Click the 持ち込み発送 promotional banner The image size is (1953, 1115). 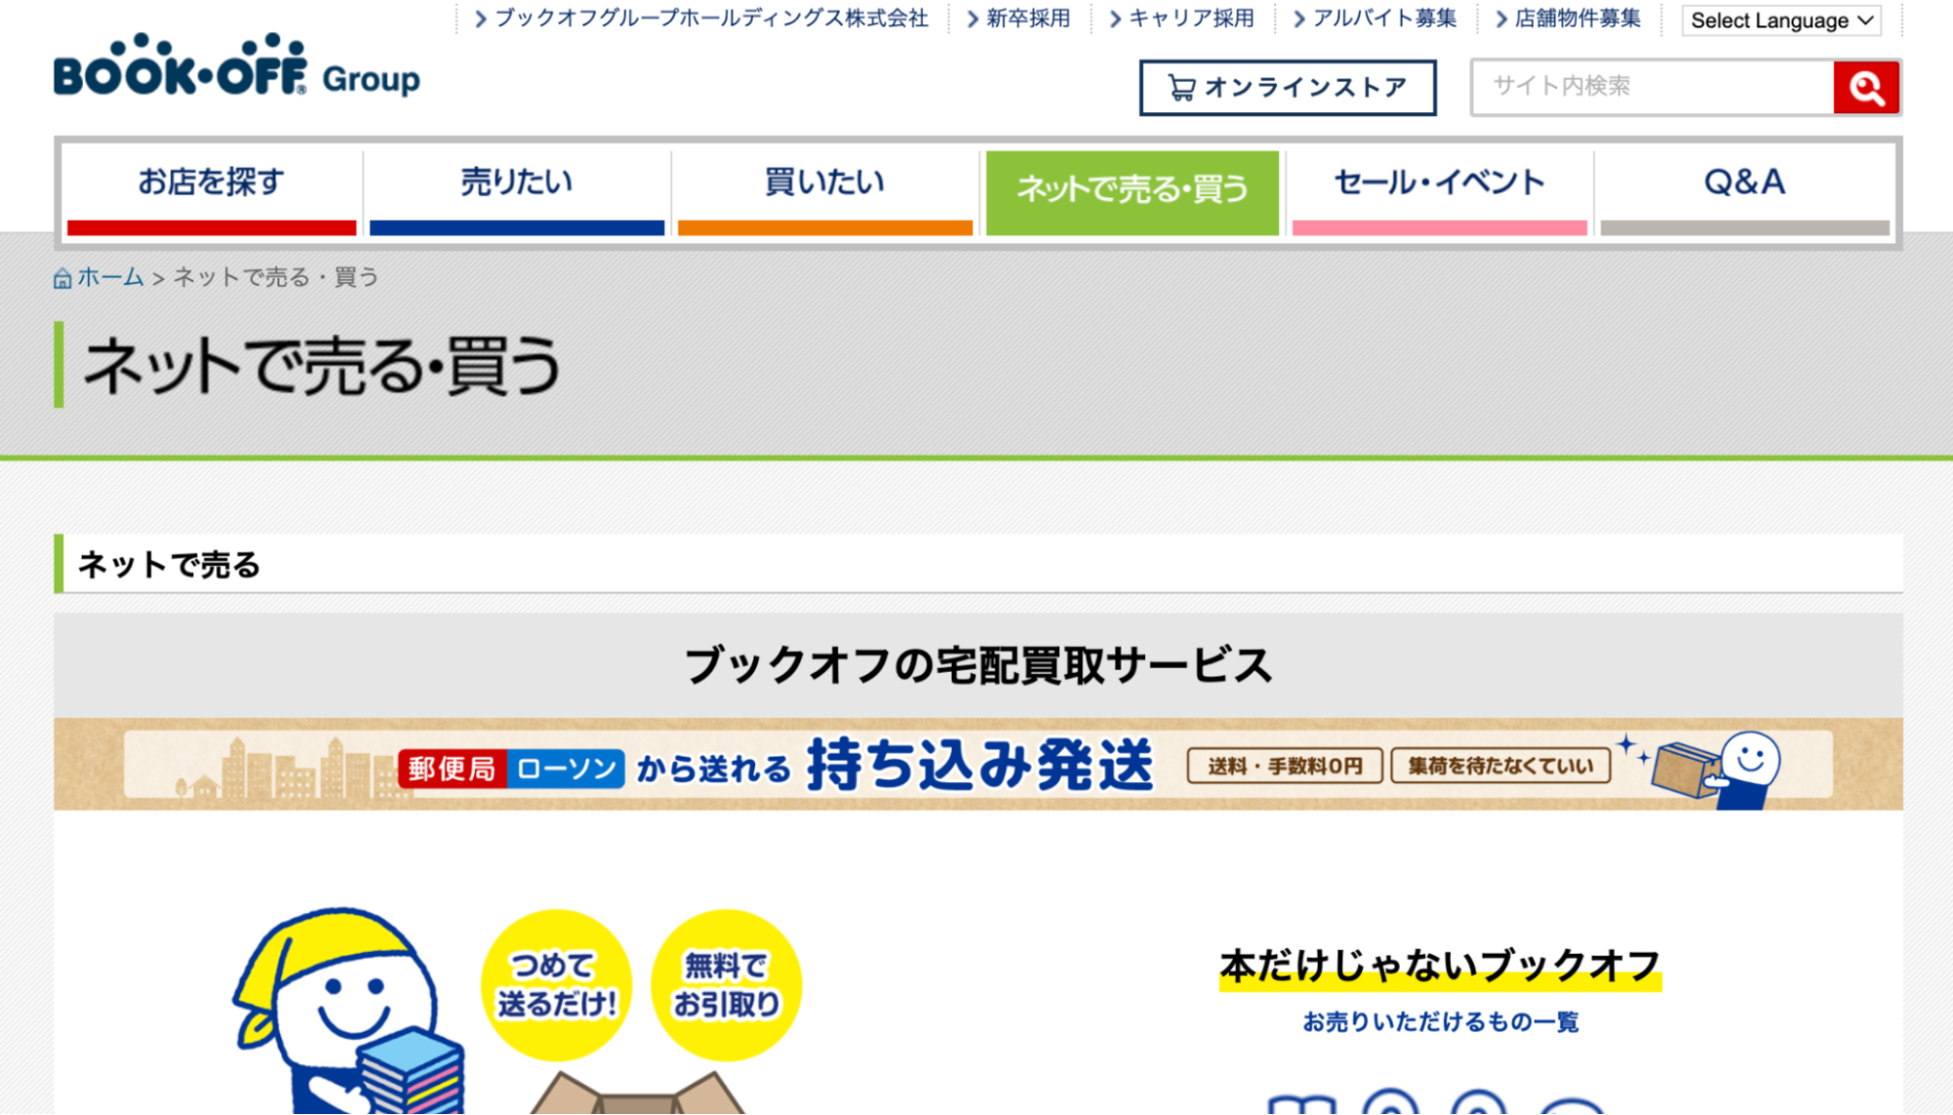977,764
